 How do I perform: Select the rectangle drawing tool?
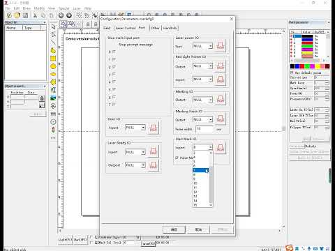53,58
